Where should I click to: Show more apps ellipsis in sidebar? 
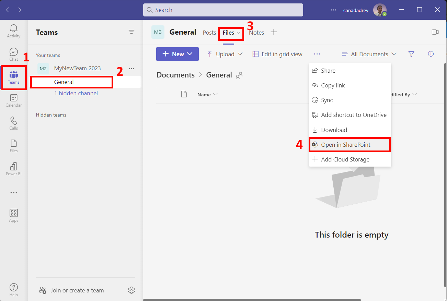click(x=14, y=193)
